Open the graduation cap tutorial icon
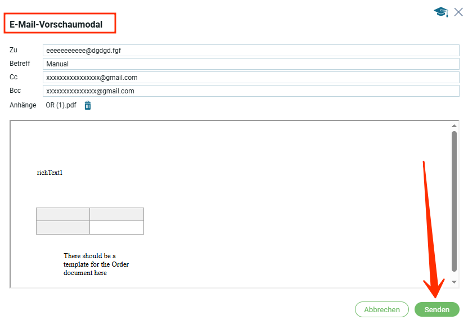This screenshot has width=468, height=324. [440, 12]
